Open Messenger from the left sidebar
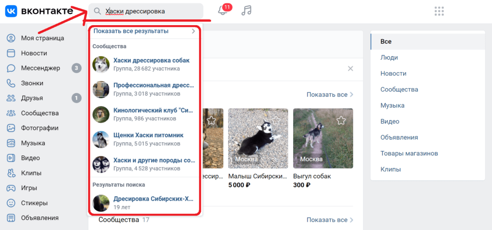Viewport: 492px width, 230px height. pos(40,68)
